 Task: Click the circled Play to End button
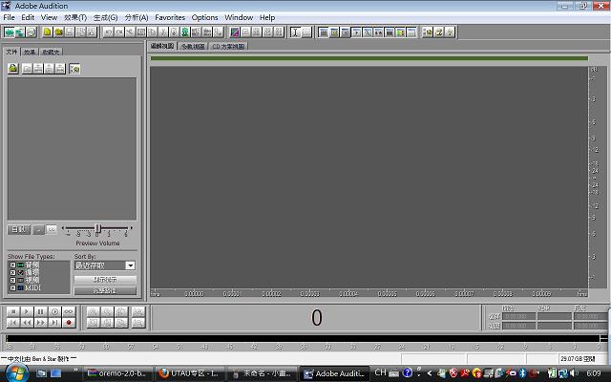coord(54,311)
